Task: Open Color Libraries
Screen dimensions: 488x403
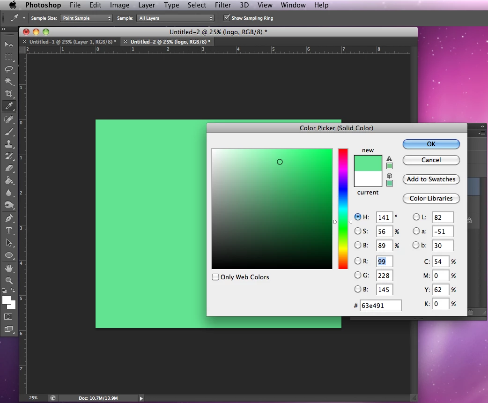Action: (x=431, y=198)
